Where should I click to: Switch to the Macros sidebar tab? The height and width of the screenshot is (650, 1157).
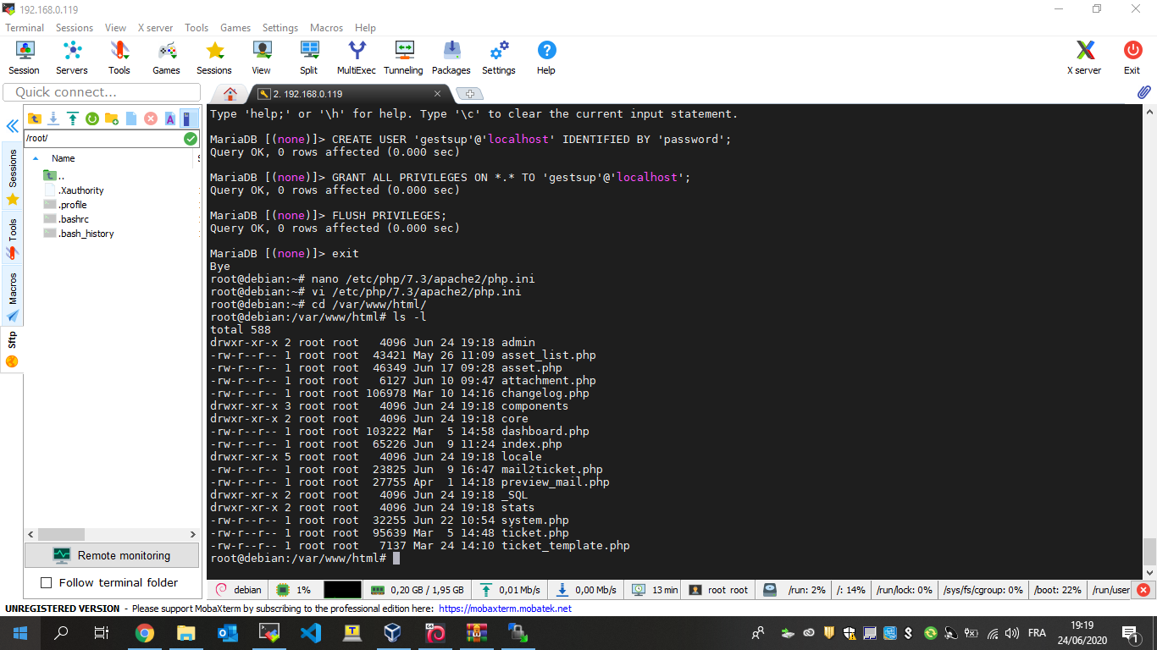coord(12,296)
